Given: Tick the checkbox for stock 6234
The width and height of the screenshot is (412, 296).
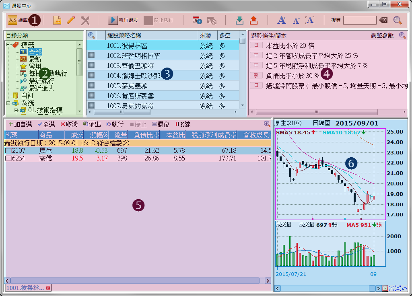Looking at the screenshot, I should (8, 158).
